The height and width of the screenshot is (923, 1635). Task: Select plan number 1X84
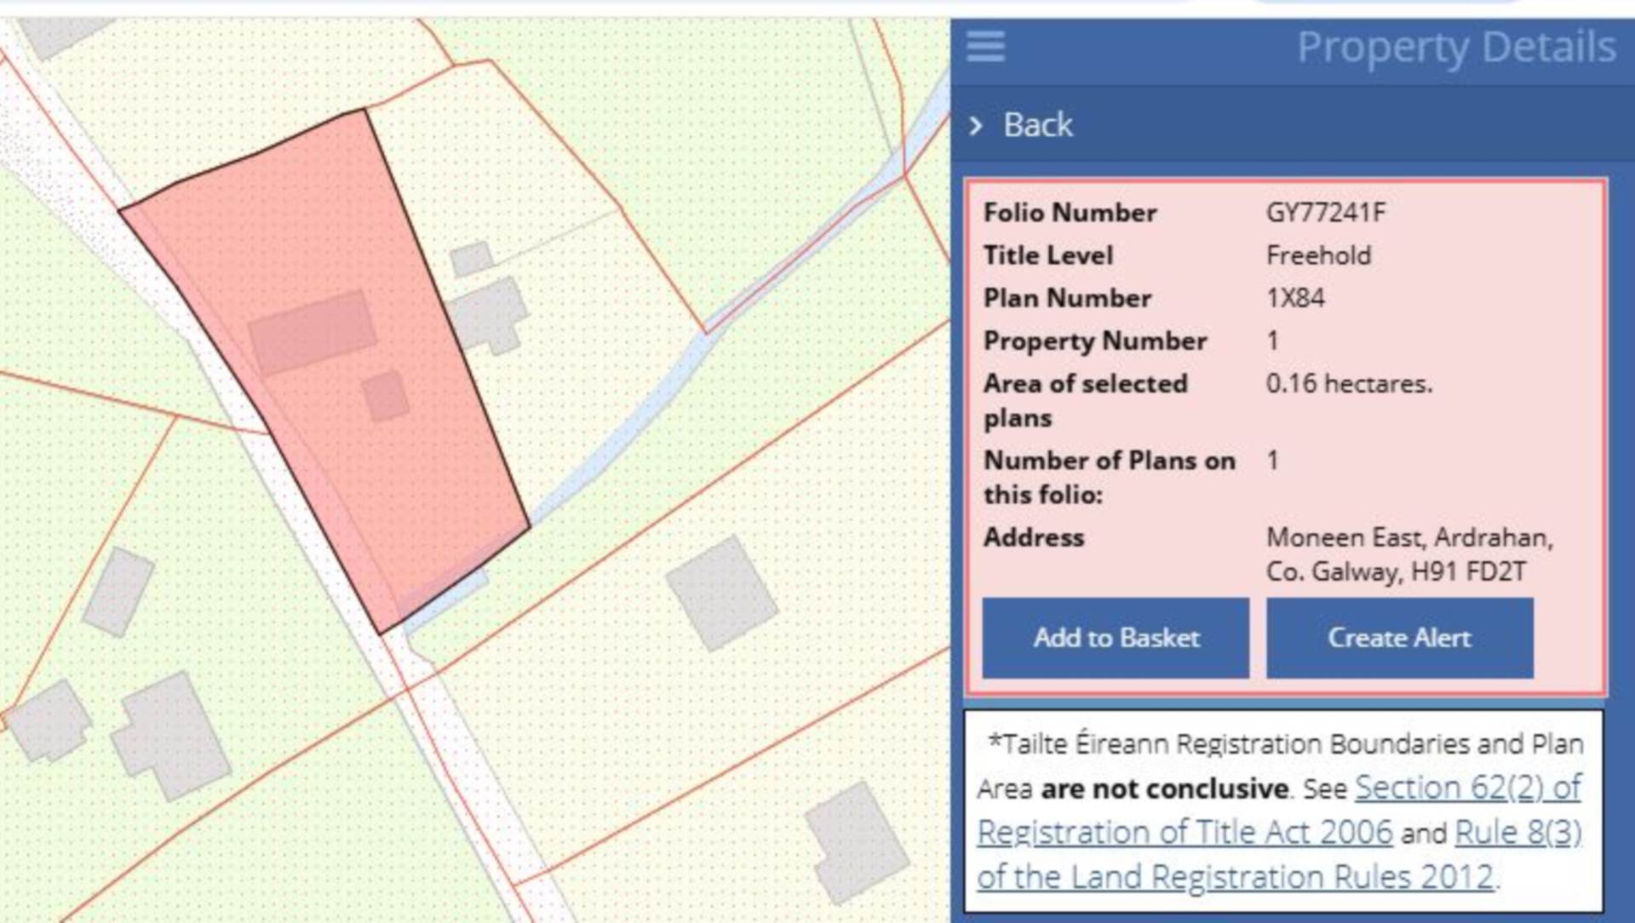point(1295,298)
